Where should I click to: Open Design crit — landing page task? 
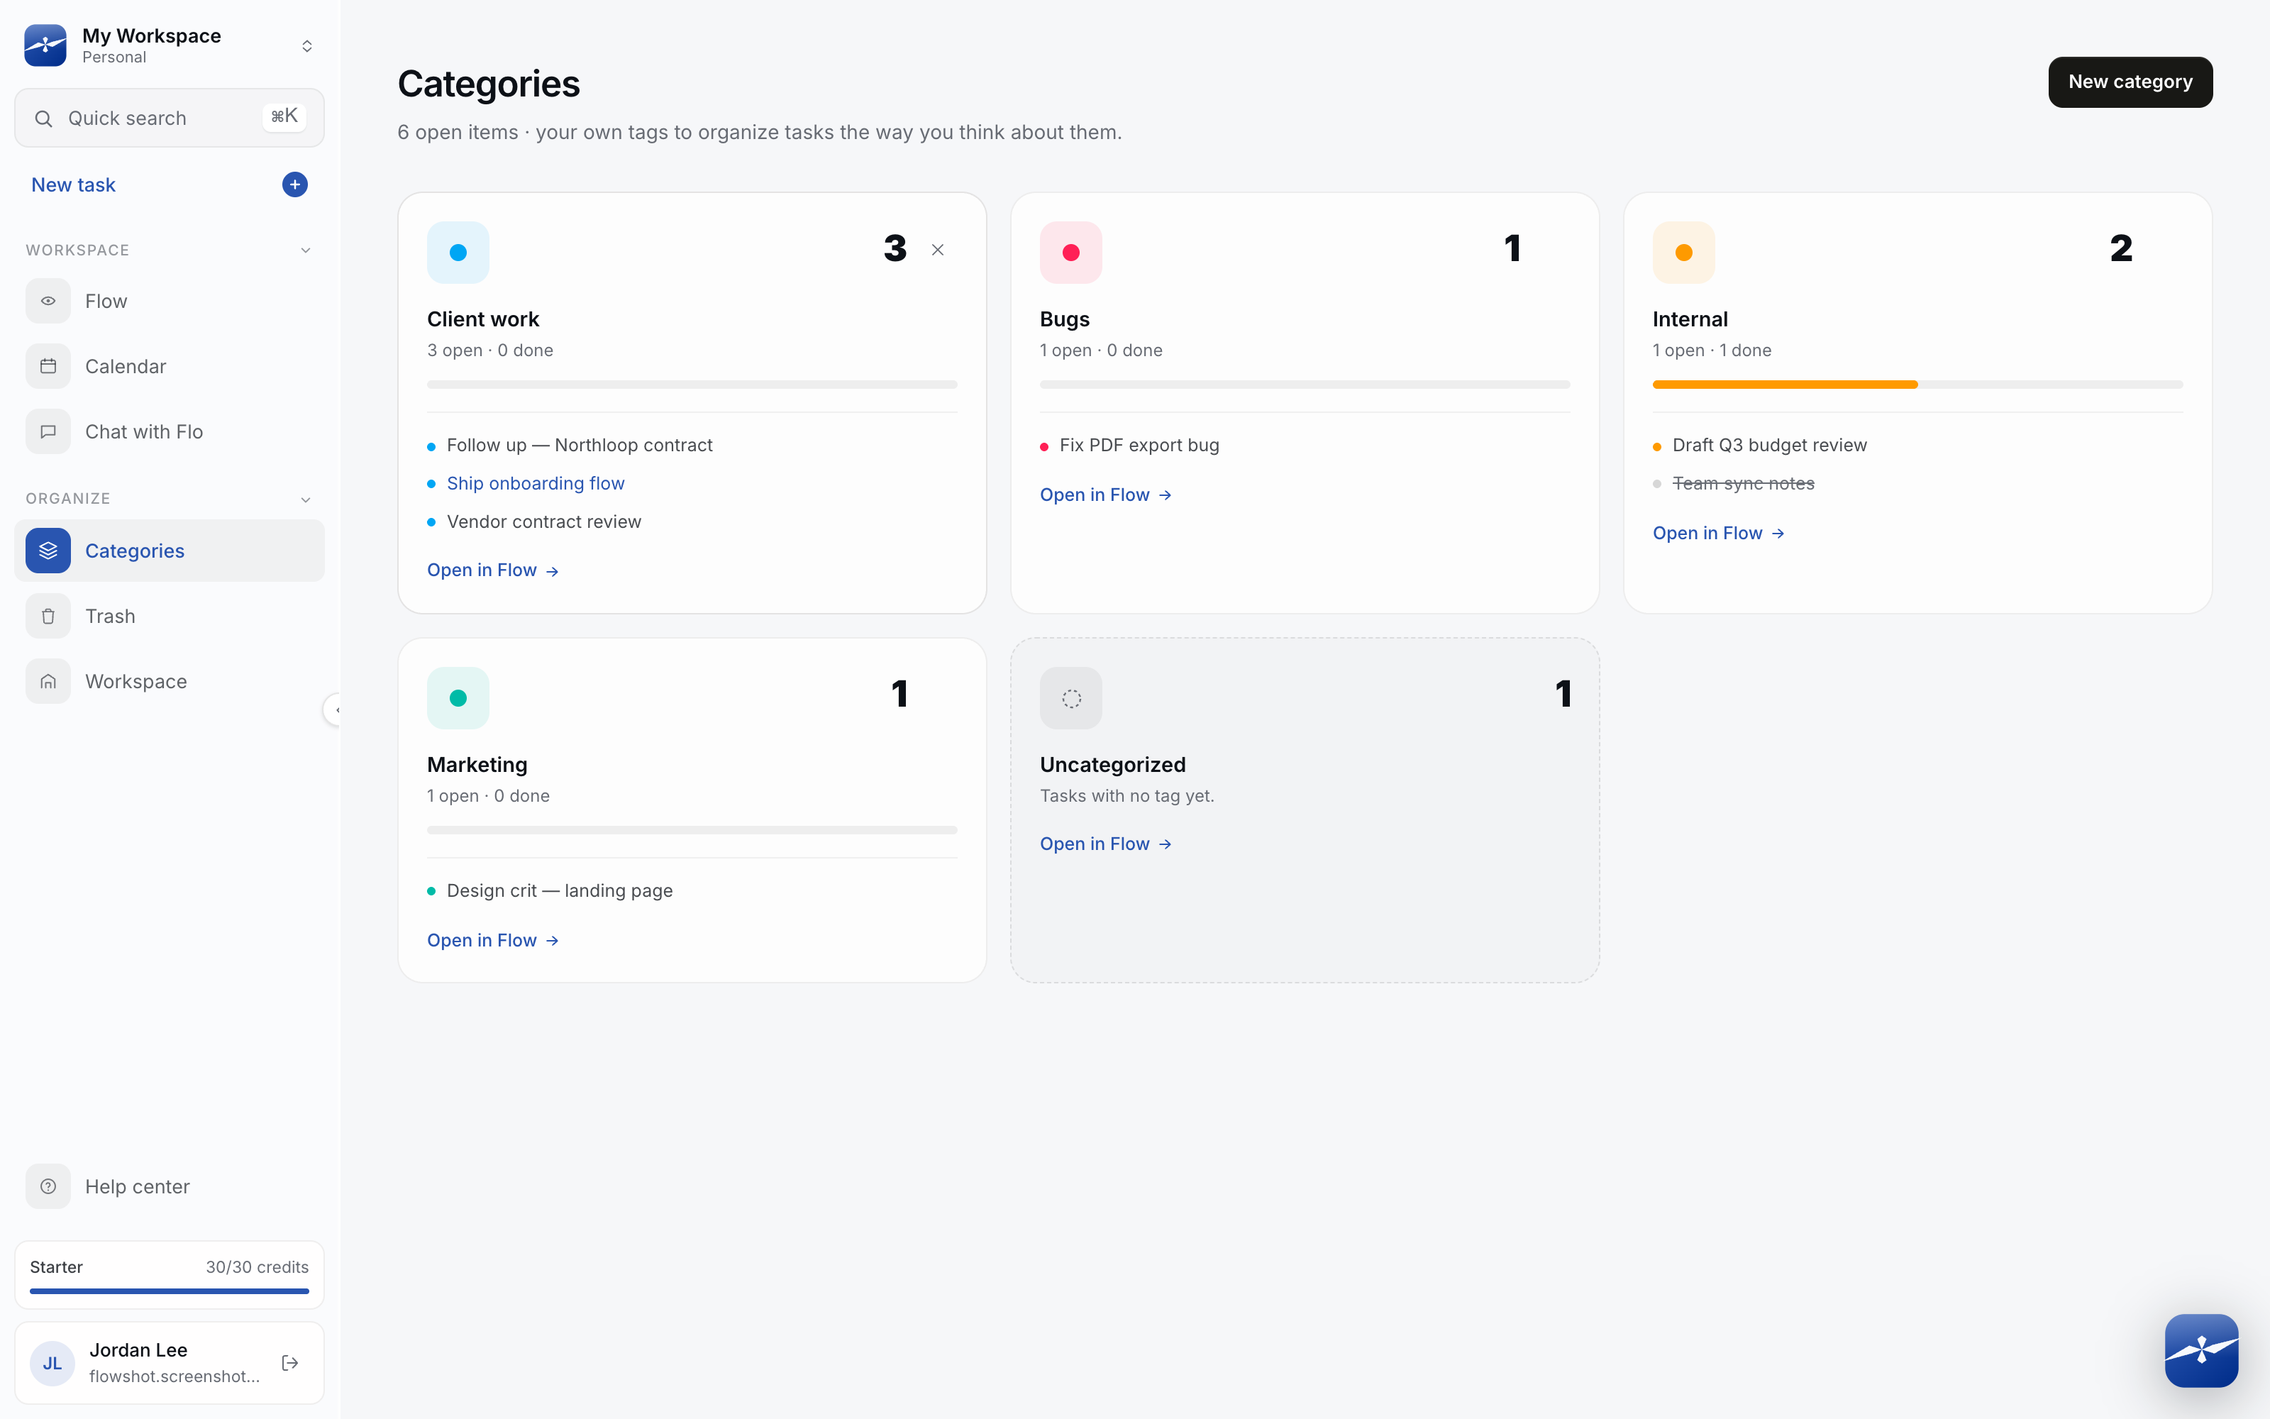click(560, 890)
